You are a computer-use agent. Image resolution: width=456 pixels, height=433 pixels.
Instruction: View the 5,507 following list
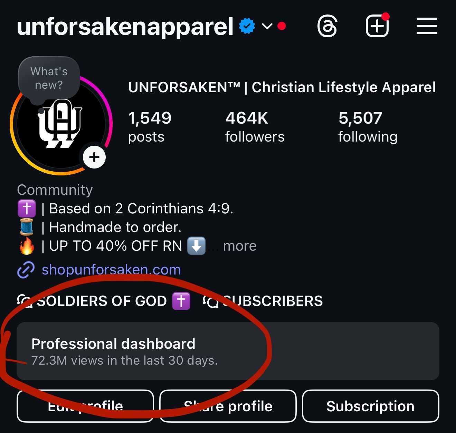(x=368, y=127)
